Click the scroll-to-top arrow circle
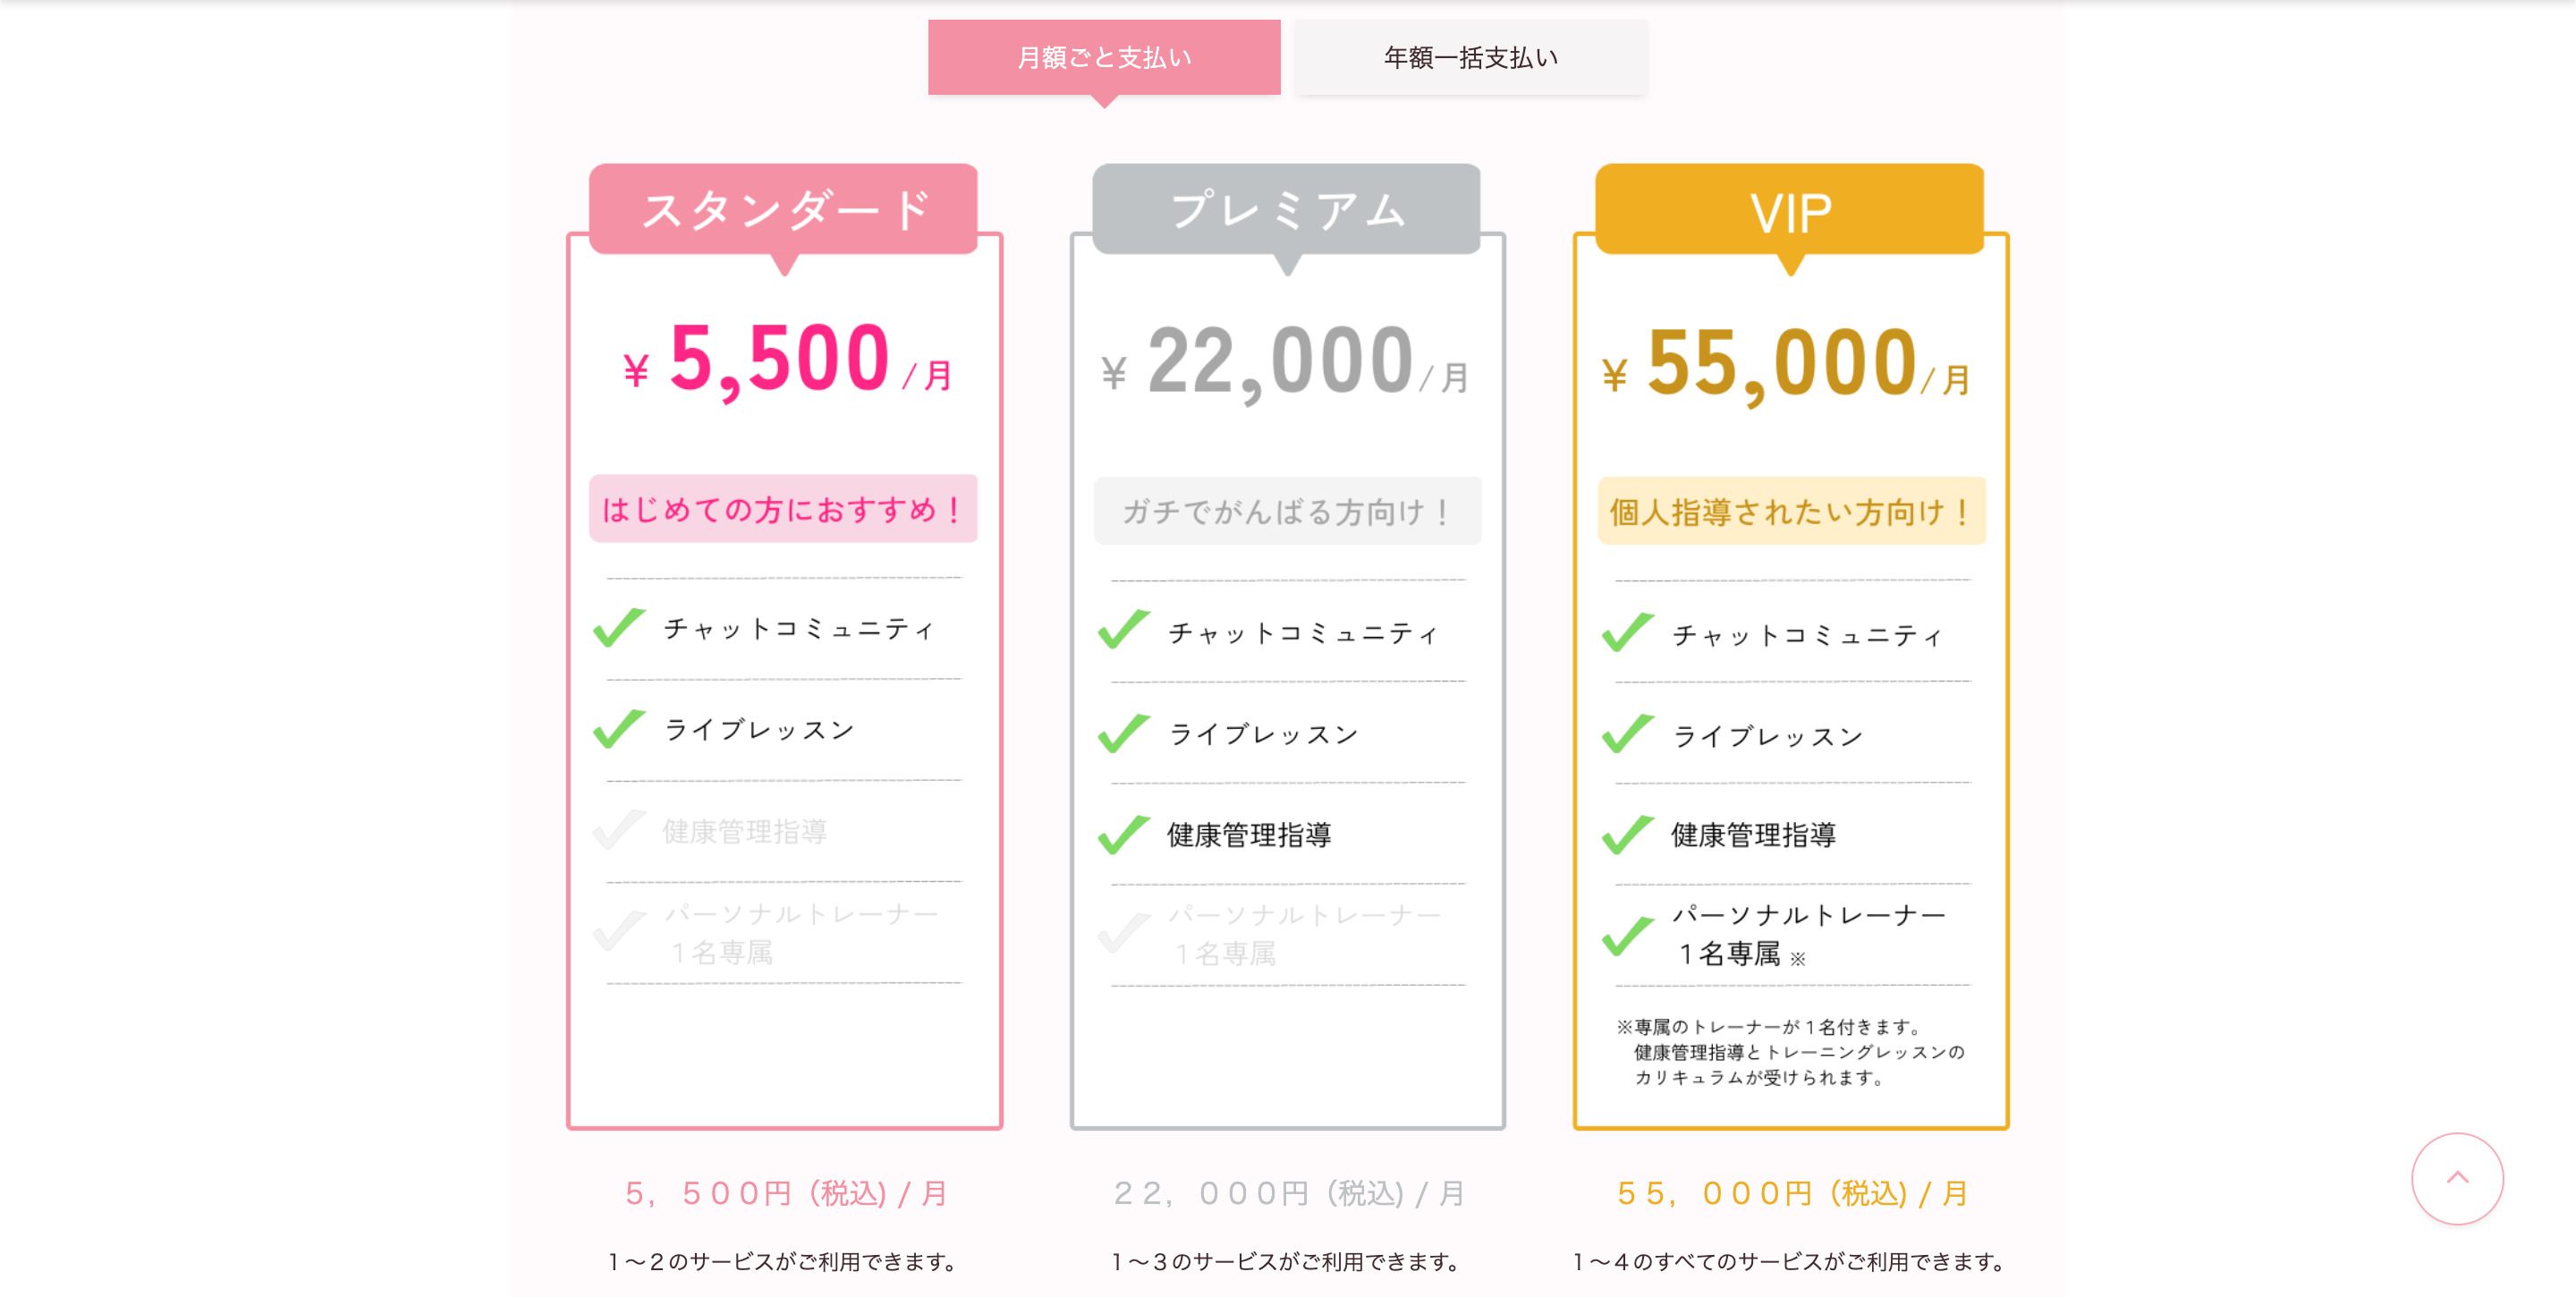This screenshot has height=1297, width=2576. tap(2457, 1178)
